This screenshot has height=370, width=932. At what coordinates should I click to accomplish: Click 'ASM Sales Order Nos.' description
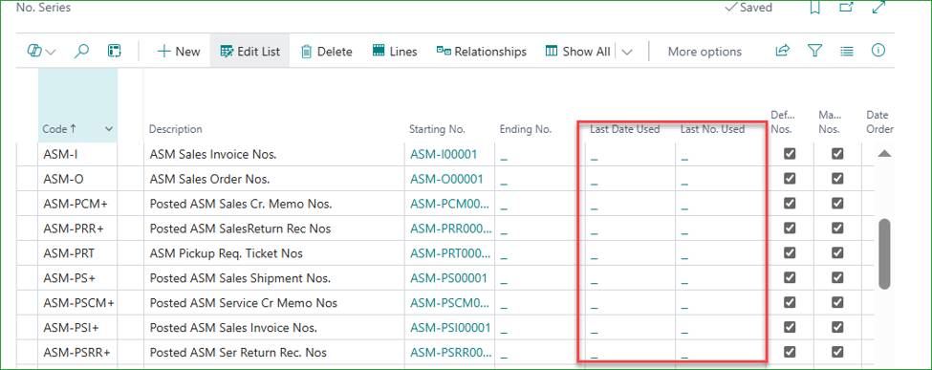[x=209, y=179]
